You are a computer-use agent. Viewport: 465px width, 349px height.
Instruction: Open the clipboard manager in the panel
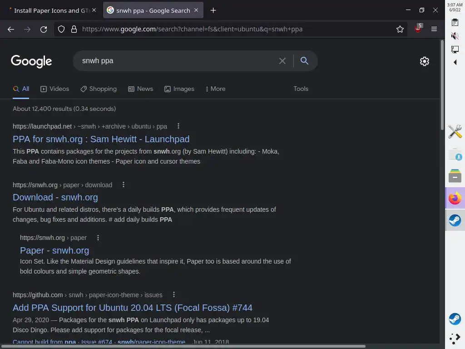(x=455, y=23)
